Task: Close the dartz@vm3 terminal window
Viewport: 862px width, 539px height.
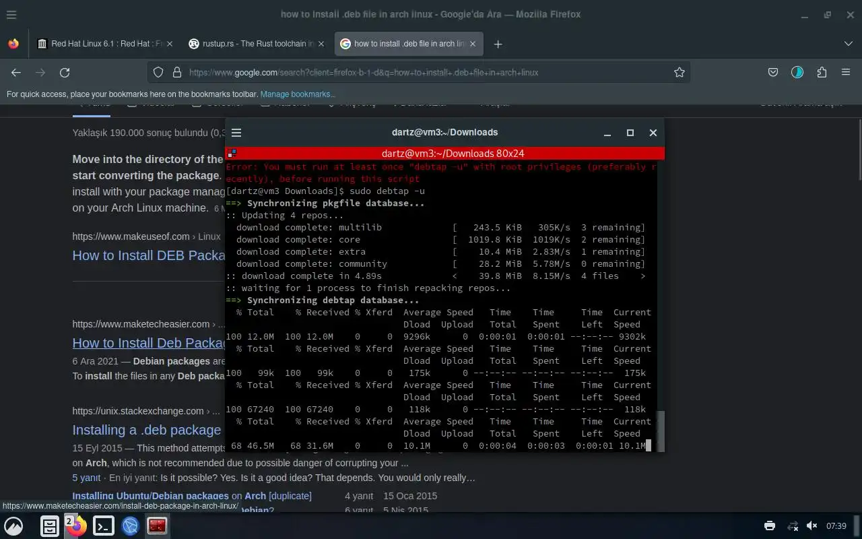Action: click(653, 133)
